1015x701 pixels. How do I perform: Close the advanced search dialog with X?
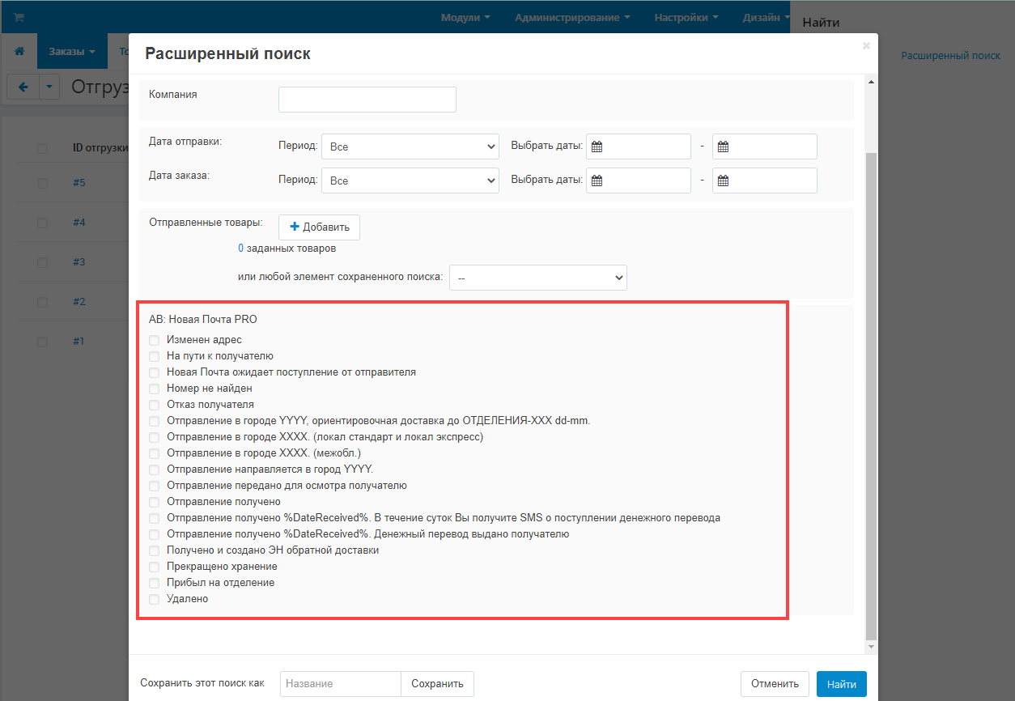point(866,46)
